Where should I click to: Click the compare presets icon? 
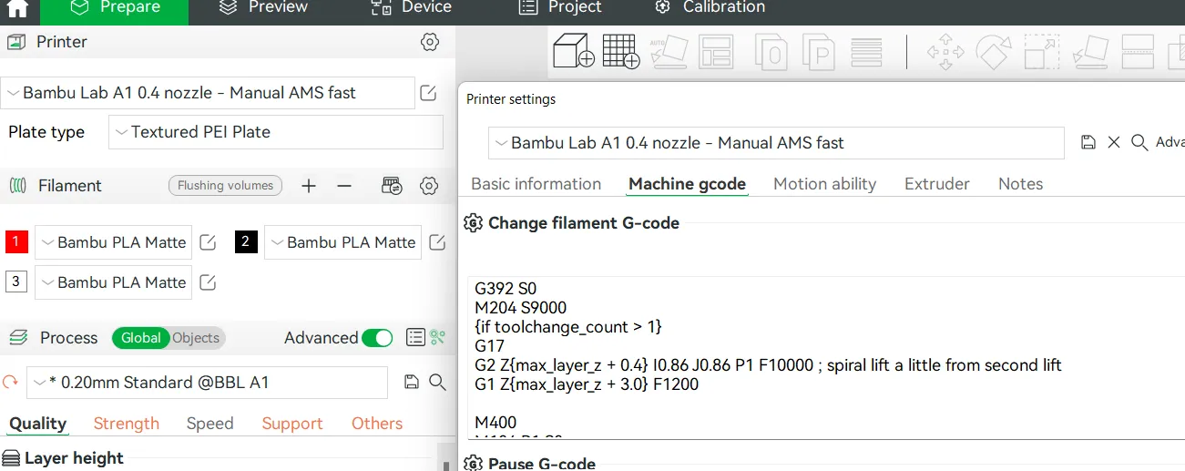(x=438, y=338)
